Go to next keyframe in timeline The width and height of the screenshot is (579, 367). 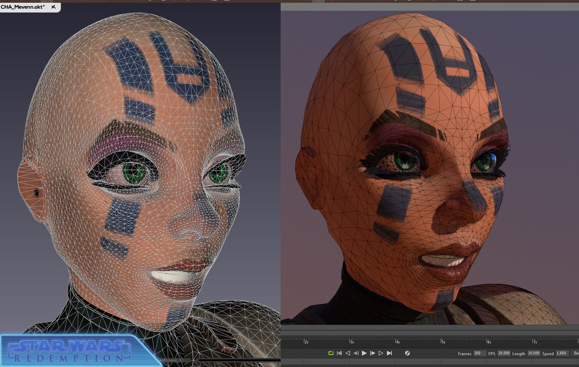(x=381, y=353)
